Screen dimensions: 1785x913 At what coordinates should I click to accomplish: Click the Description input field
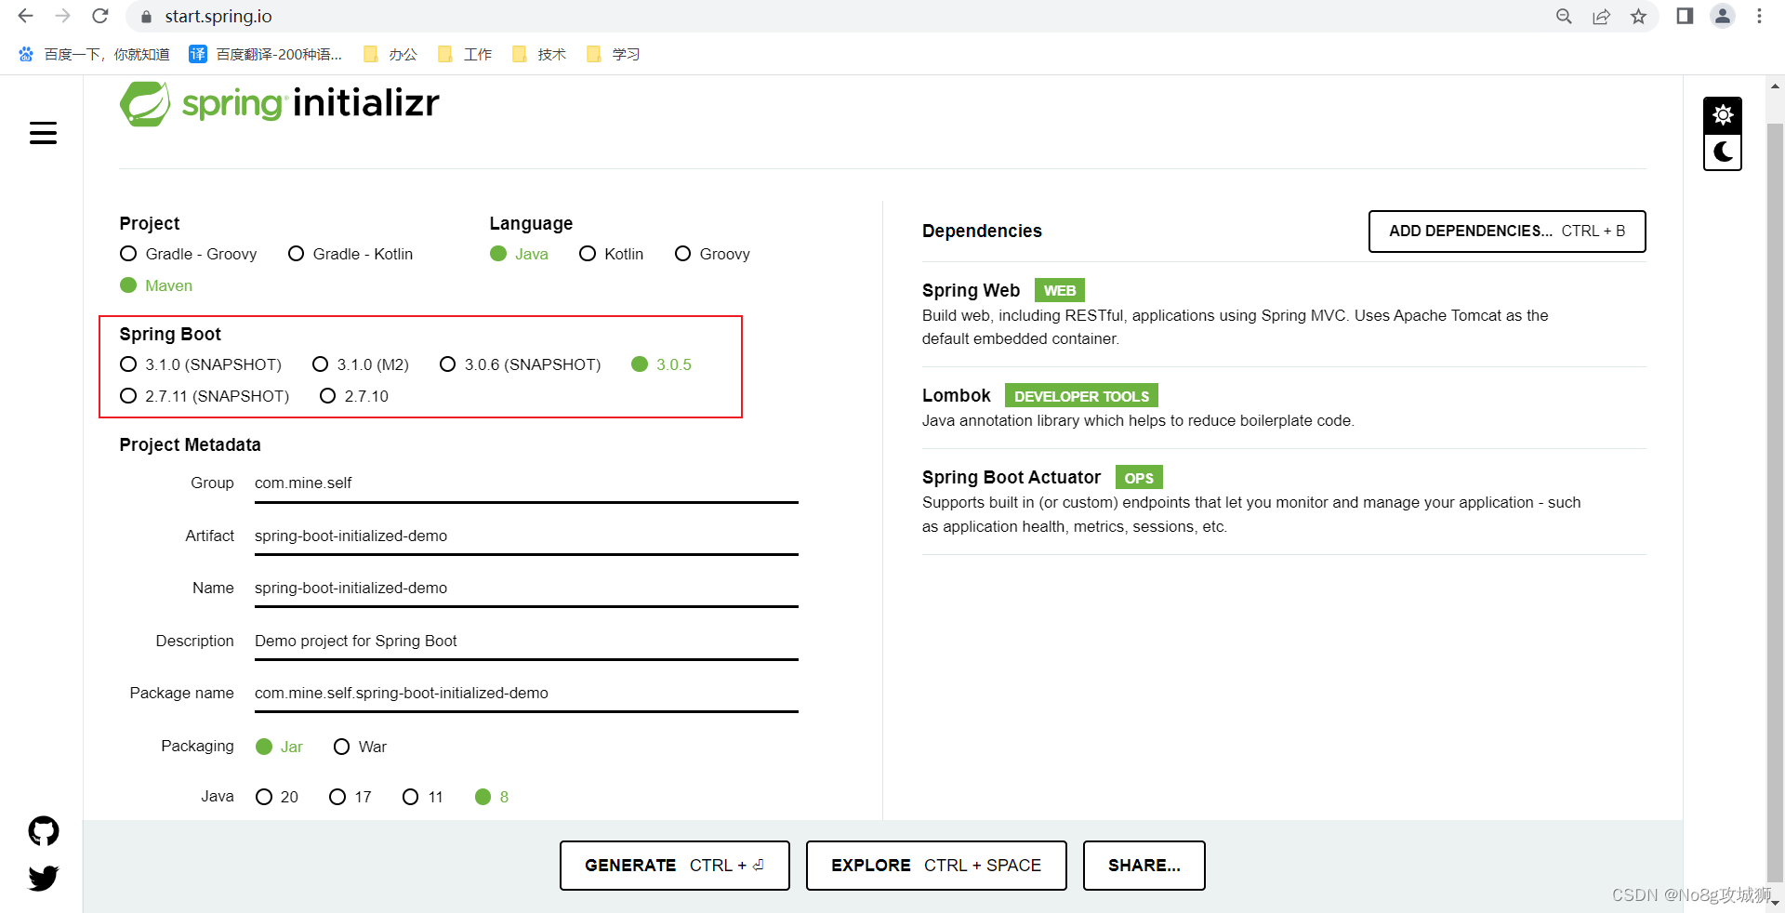(x=526, y=642)
